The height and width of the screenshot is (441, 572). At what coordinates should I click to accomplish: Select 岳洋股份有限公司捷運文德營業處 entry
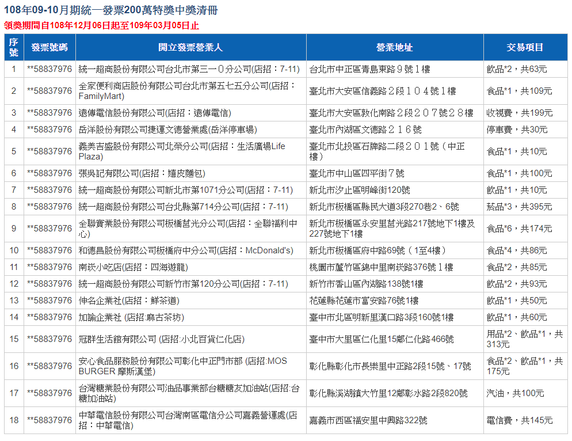point(168,130)
